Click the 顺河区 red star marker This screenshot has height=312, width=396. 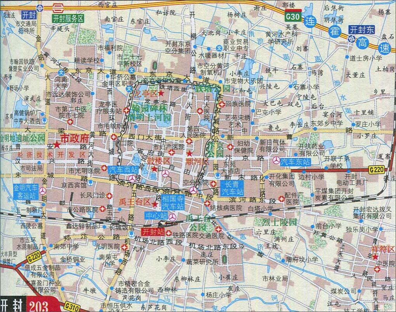(x=189, y=154)
